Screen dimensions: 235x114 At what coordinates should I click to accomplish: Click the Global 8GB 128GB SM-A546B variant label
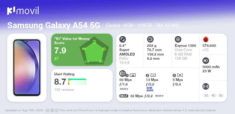click(143, 25)
